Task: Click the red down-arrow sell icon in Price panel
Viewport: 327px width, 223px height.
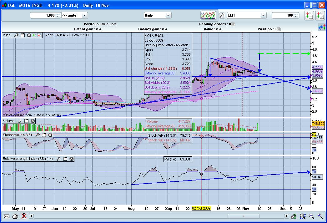Action: point(39,35)
